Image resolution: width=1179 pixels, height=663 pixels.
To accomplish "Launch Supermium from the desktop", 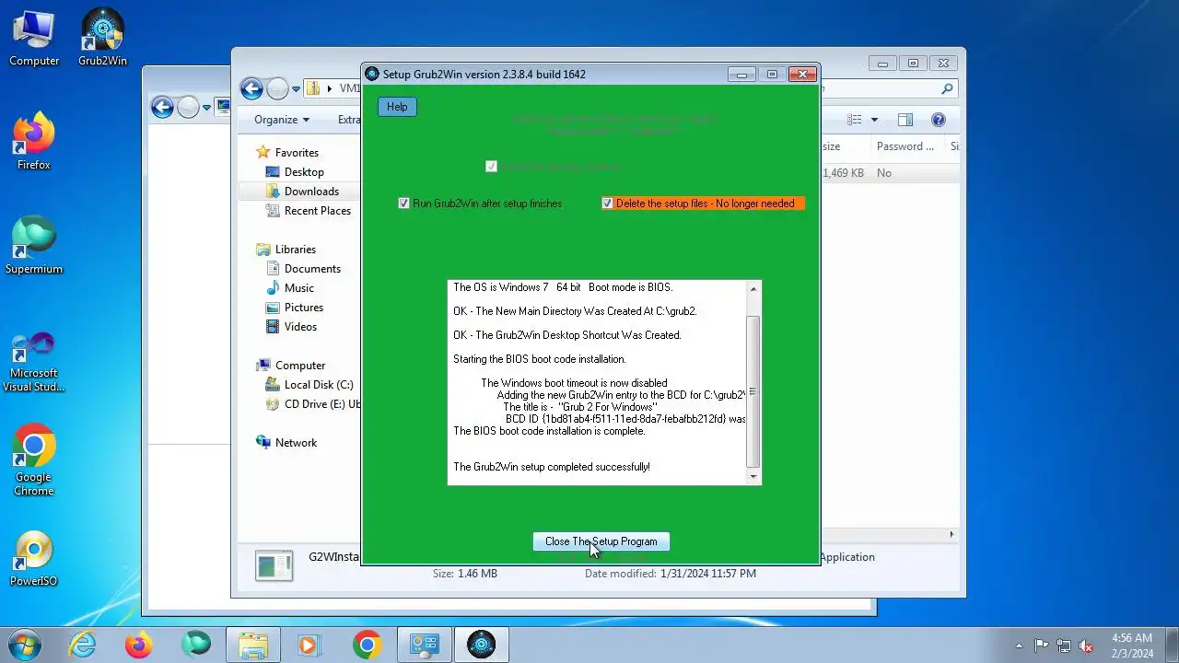I will [34, 247].
